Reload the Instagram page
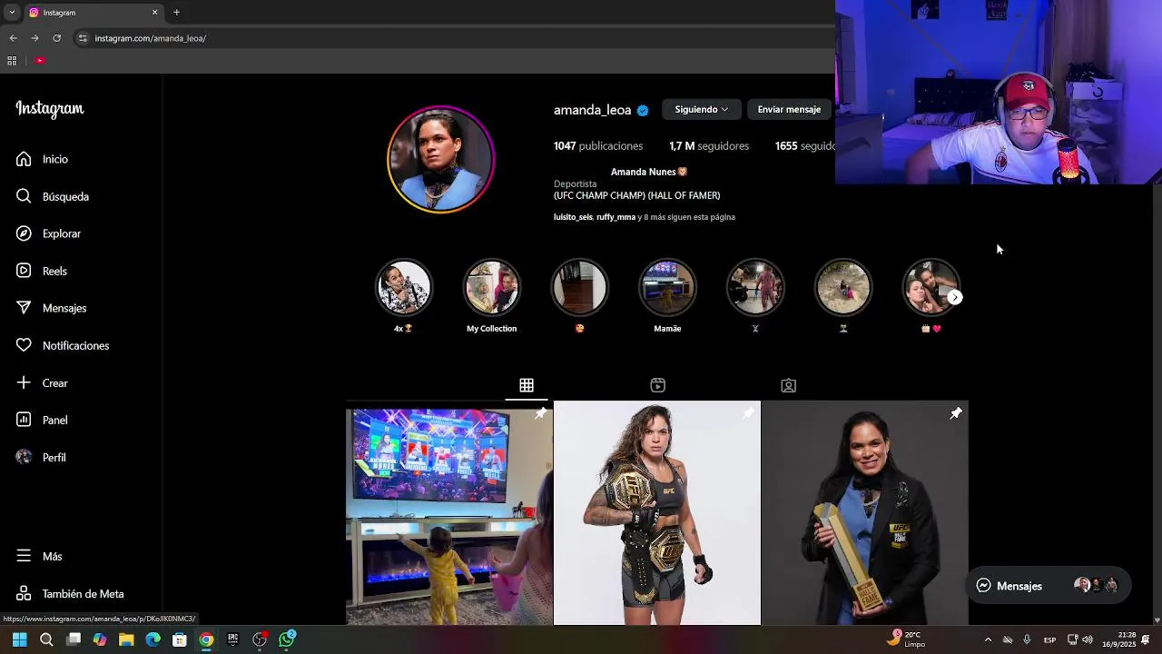The height and width of the screenshot is (654, 1162). pos(56,38)
